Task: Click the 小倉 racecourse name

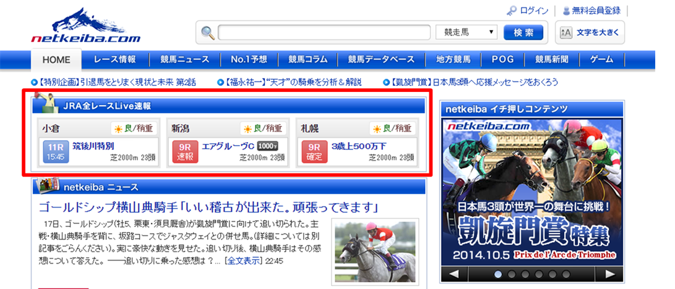Action: coord(51,128)
